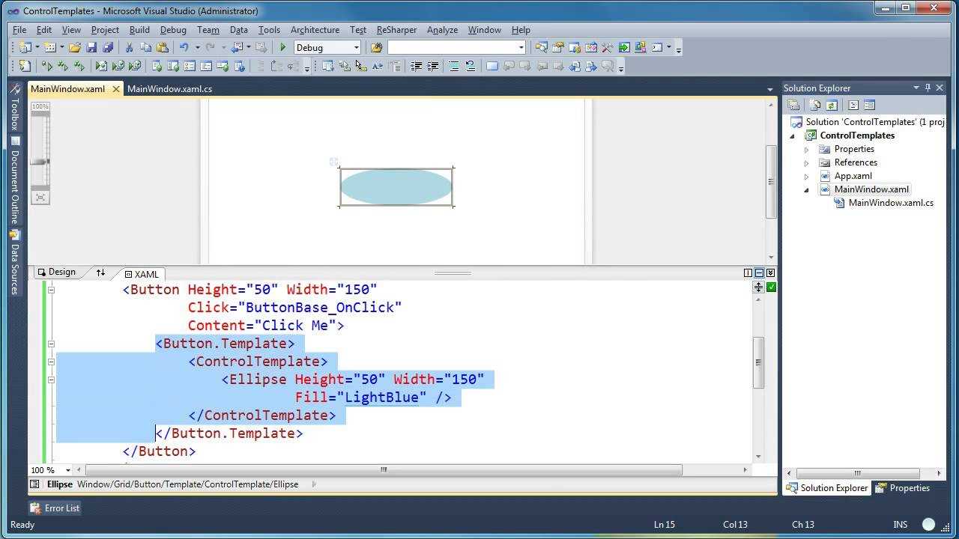Open Toolbox using the hammer and wrench icon
The image size is (959, 539).
point(607,47)
